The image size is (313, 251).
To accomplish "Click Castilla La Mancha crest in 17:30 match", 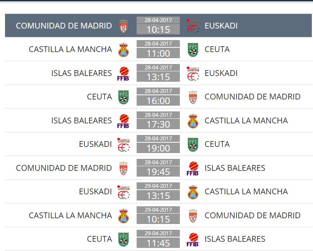I will 193,121.
